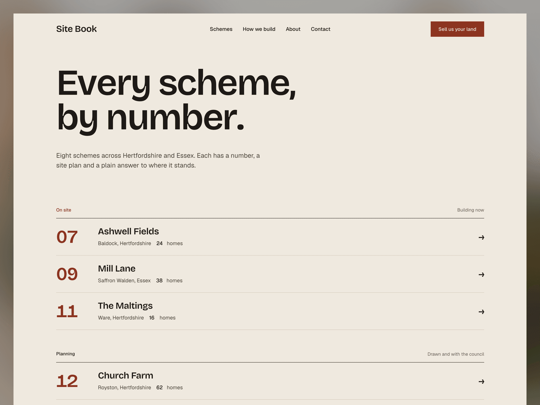Screen dimensions: 540x405
Task: Click Baldock, Hertfordshire location text
Action: [125, 243]
